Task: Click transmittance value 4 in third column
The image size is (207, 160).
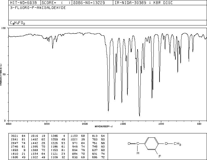Action: [64, 136]
